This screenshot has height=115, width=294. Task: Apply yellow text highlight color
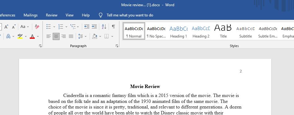click(20, 36)
